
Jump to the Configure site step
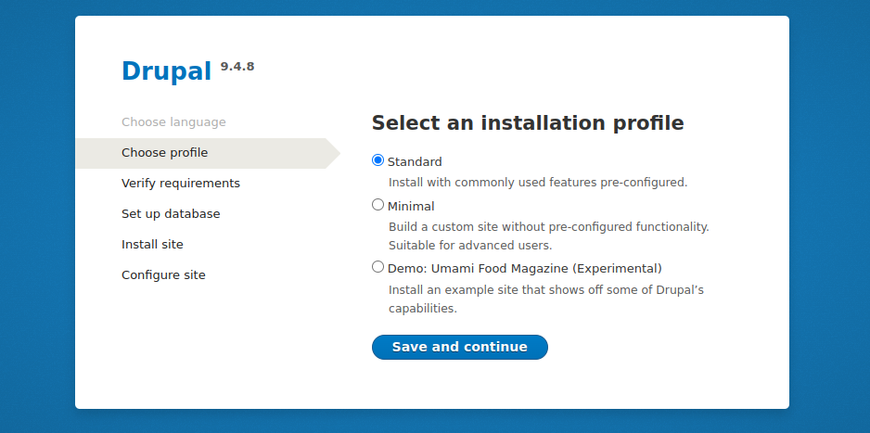click(x=163, y=275)
